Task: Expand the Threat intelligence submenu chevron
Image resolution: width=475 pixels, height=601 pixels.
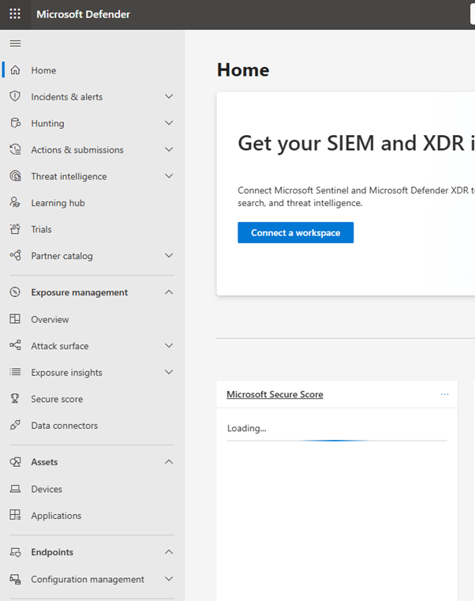Action: tap(169, 176)
